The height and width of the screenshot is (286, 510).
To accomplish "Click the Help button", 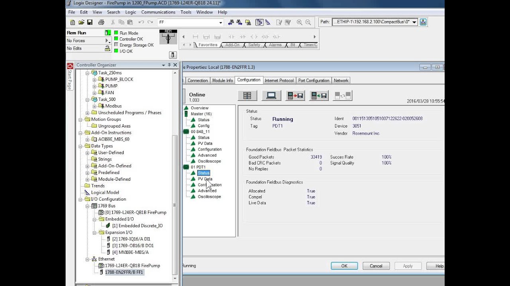I will tap(437, 266).
